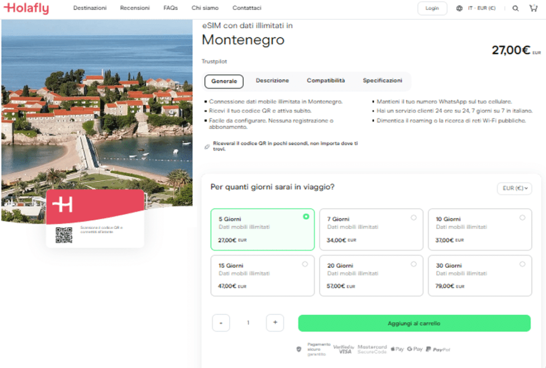546x368 pixels.
Task: Click the Google Pay icon
Action: point(415,349)
